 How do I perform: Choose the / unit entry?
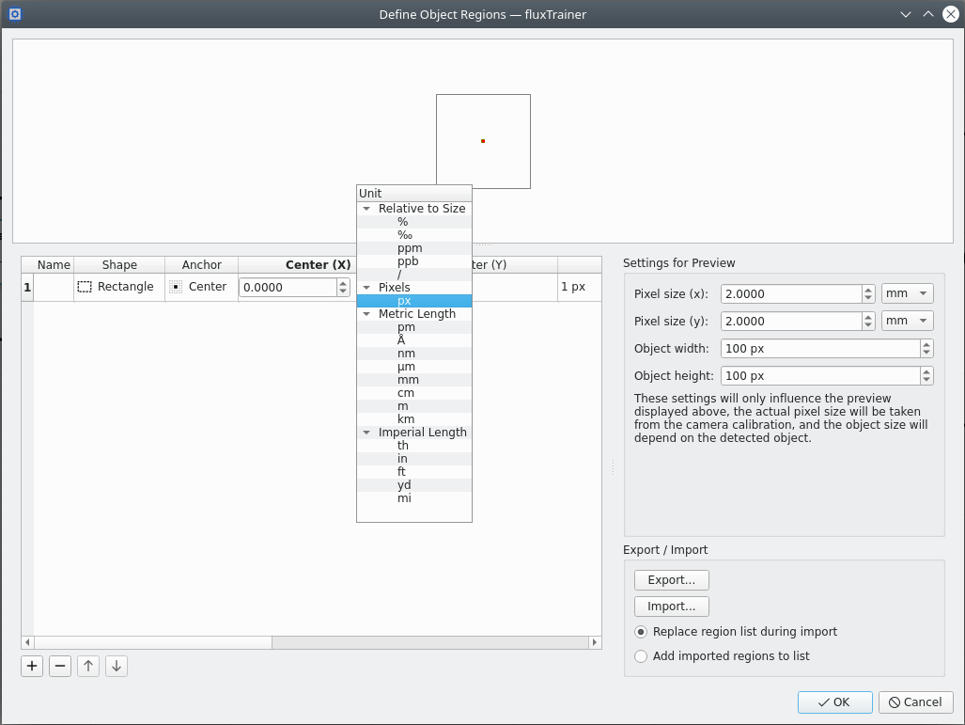coord(414,274)
